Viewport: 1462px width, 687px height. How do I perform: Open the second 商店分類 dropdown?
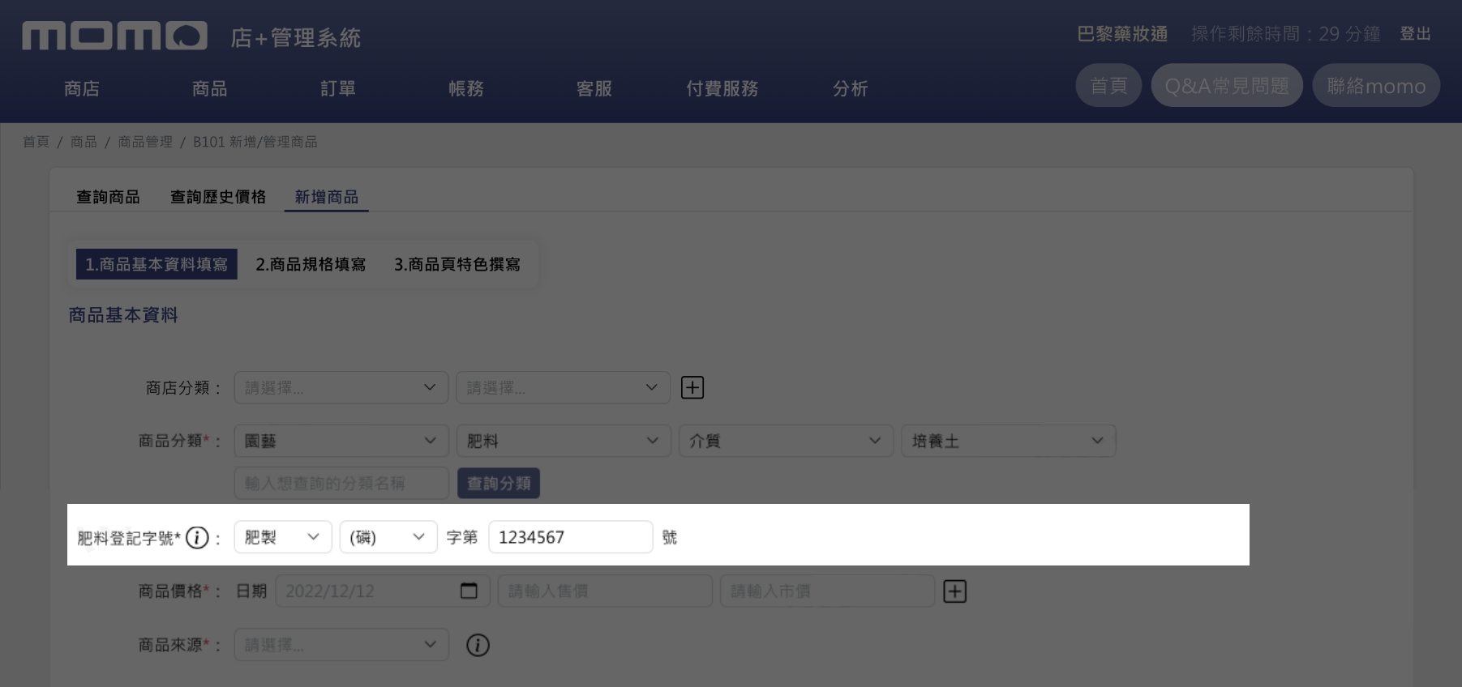[563, 387]
